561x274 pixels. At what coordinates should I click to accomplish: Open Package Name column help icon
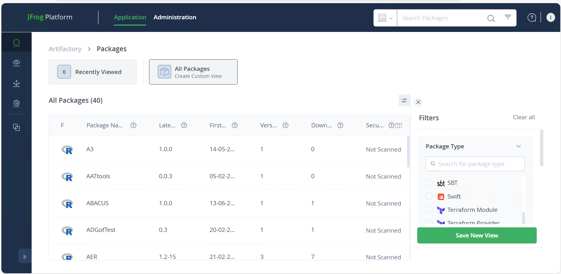pyautogui.click(x=134, y=125)
